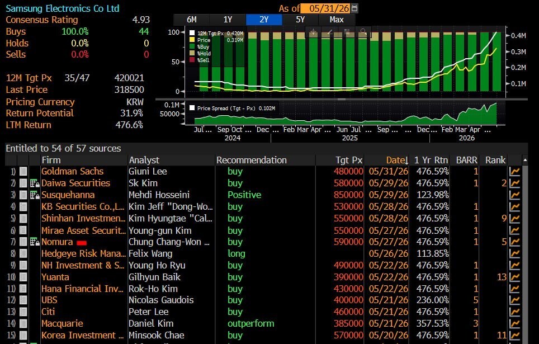
Task: Show Korea Investment history chart icon
Action: [x=514, y=335]
